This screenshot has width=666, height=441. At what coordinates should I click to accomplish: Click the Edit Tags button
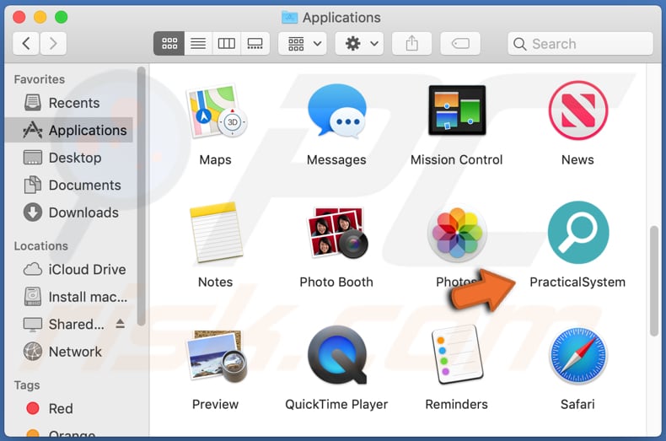click(460, 43)
